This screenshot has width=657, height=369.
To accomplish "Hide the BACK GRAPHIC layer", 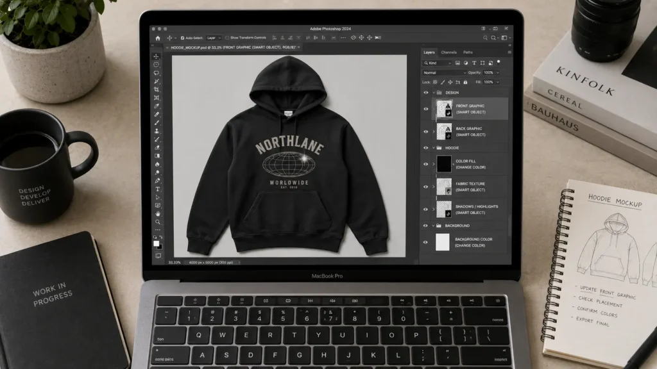I will [x=426, y=132].
